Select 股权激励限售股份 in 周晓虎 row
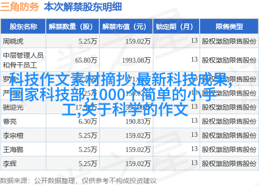This screenshot has width=259, height=185. coord(229,41)
